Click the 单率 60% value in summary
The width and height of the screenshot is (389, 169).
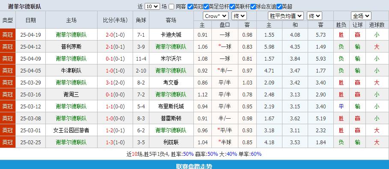pos(256,154)
